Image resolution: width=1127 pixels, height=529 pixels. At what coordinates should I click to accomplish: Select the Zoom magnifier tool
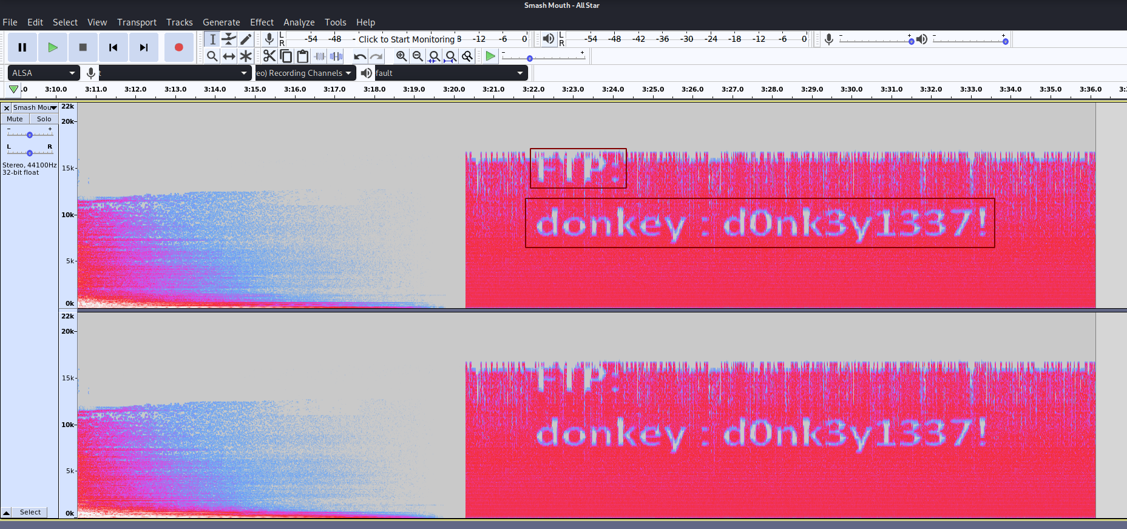point(212,56)
